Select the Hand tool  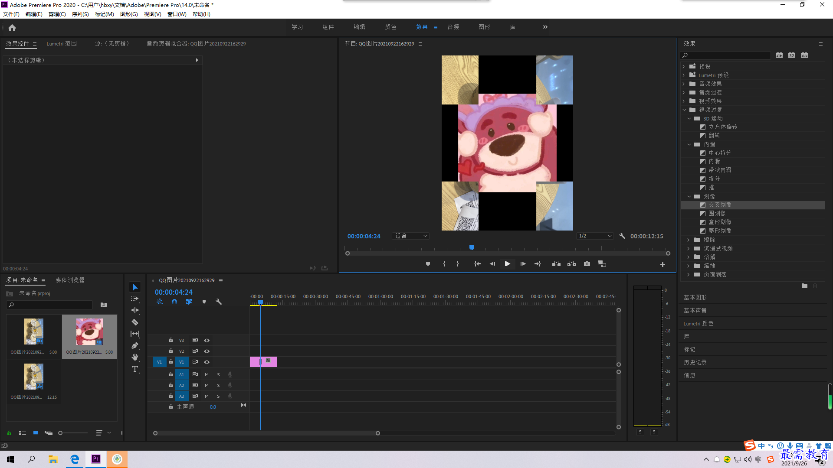click(135, 357)
